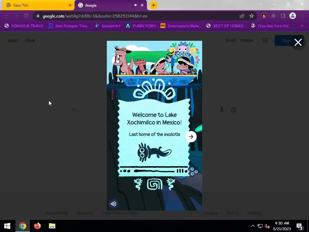This screenshot has width=309, height=232.
Task: Share this page icon
Action: coord(242,16)
